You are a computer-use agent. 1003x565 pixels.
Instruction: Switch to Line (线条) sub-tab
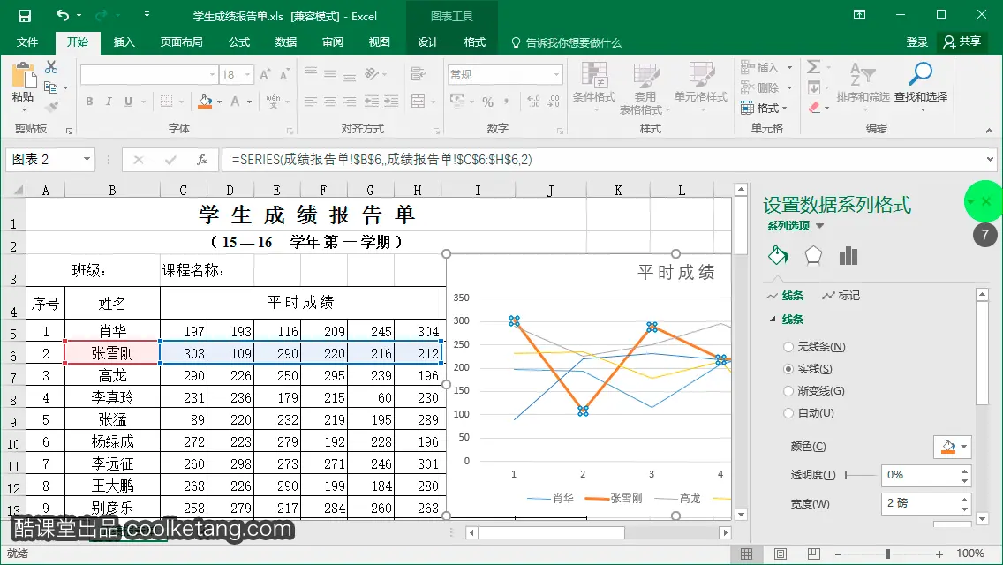(785, 296)
